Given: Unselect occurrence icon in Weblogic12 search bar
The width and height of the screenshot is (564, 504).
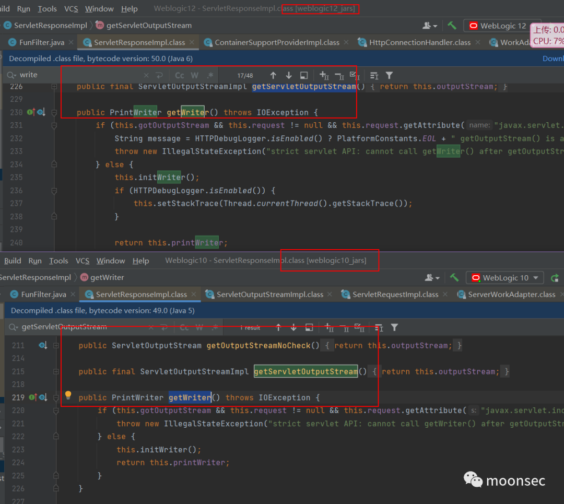Looking at the screenshot, I should (339, 76).
